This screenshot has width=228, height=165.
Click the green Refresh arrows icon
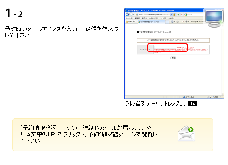click(178, 14)
